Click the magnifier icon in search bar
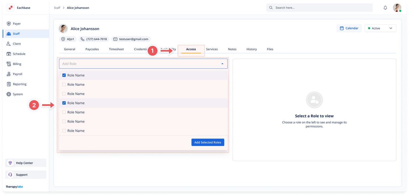This screenshot has width=409, height=196. (x=271, y=8)
